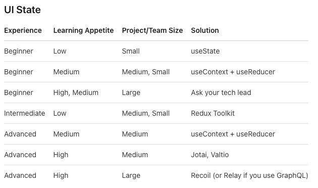Click the Advanced cell in Recoil row
Screen dimensions: 318x188
[x=20, y=175]
